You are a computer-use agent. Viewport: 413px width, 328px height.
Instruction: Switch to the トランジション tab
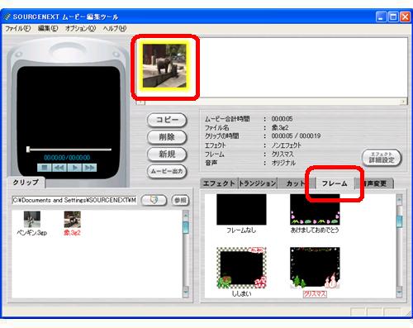[257, 183]
